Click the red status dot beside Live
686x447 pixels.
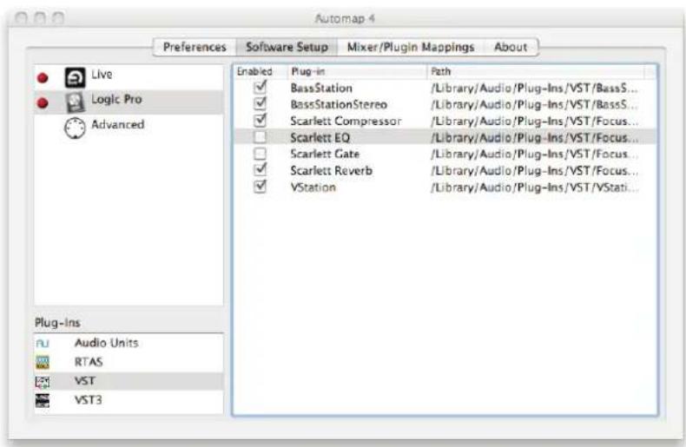pyautogui.click(x=43, y=78)
